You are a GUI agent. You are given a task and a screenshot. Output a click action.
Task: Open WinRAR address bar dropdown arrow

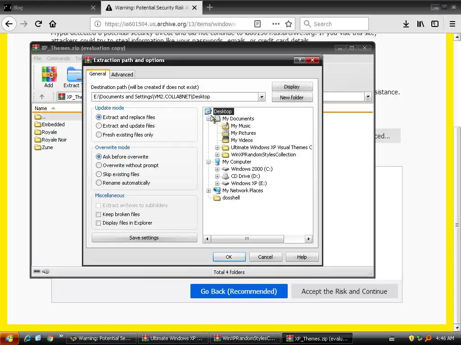(x=368, y=97)
